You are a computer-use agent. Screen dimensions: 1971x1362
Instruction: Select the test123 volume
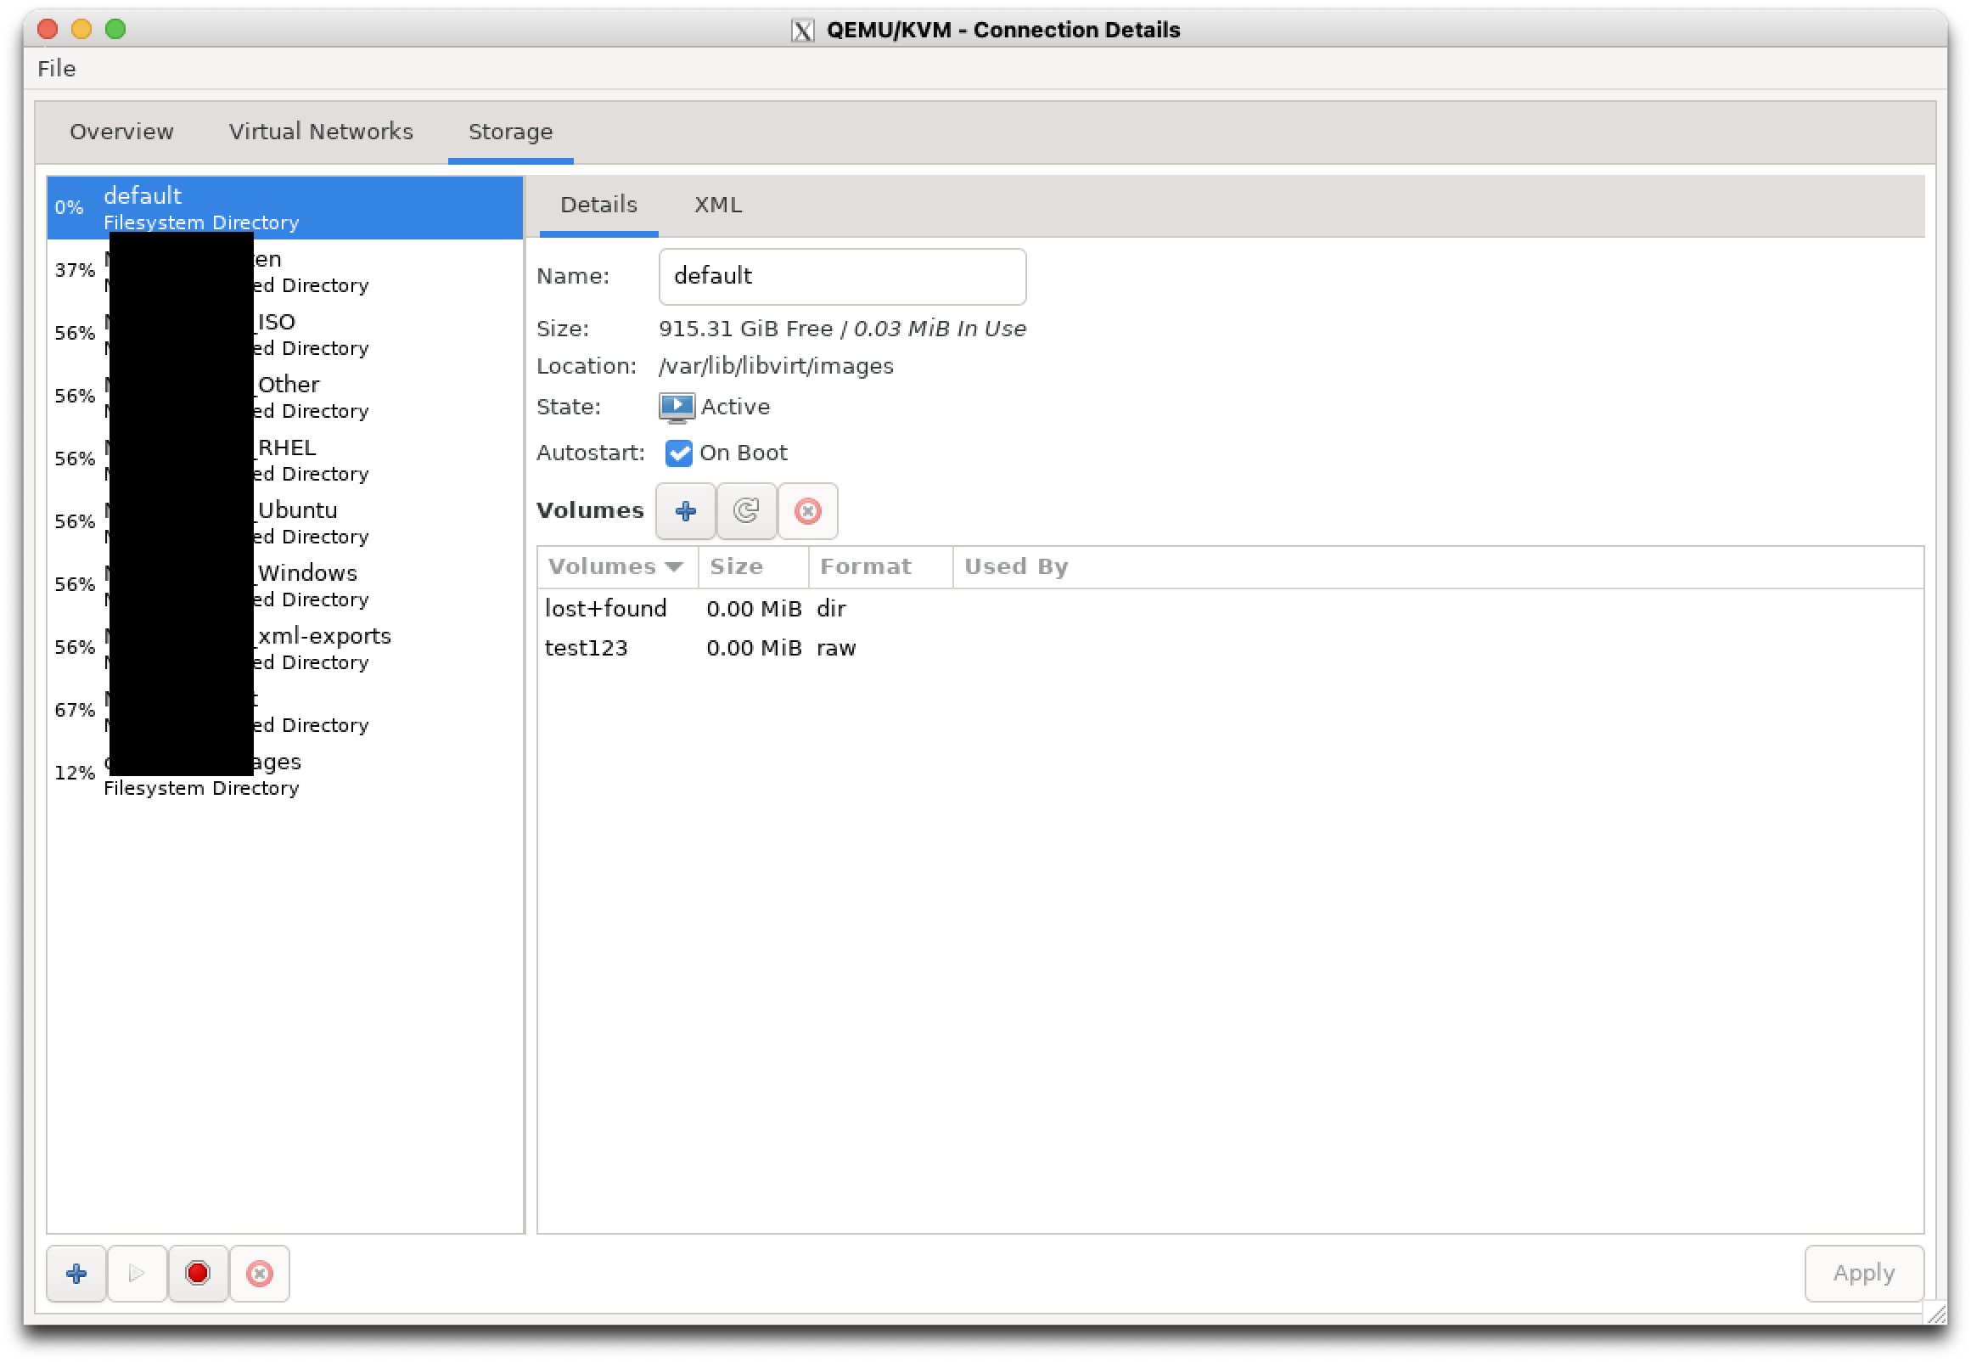pyautogui.click(x=586, y=647)
